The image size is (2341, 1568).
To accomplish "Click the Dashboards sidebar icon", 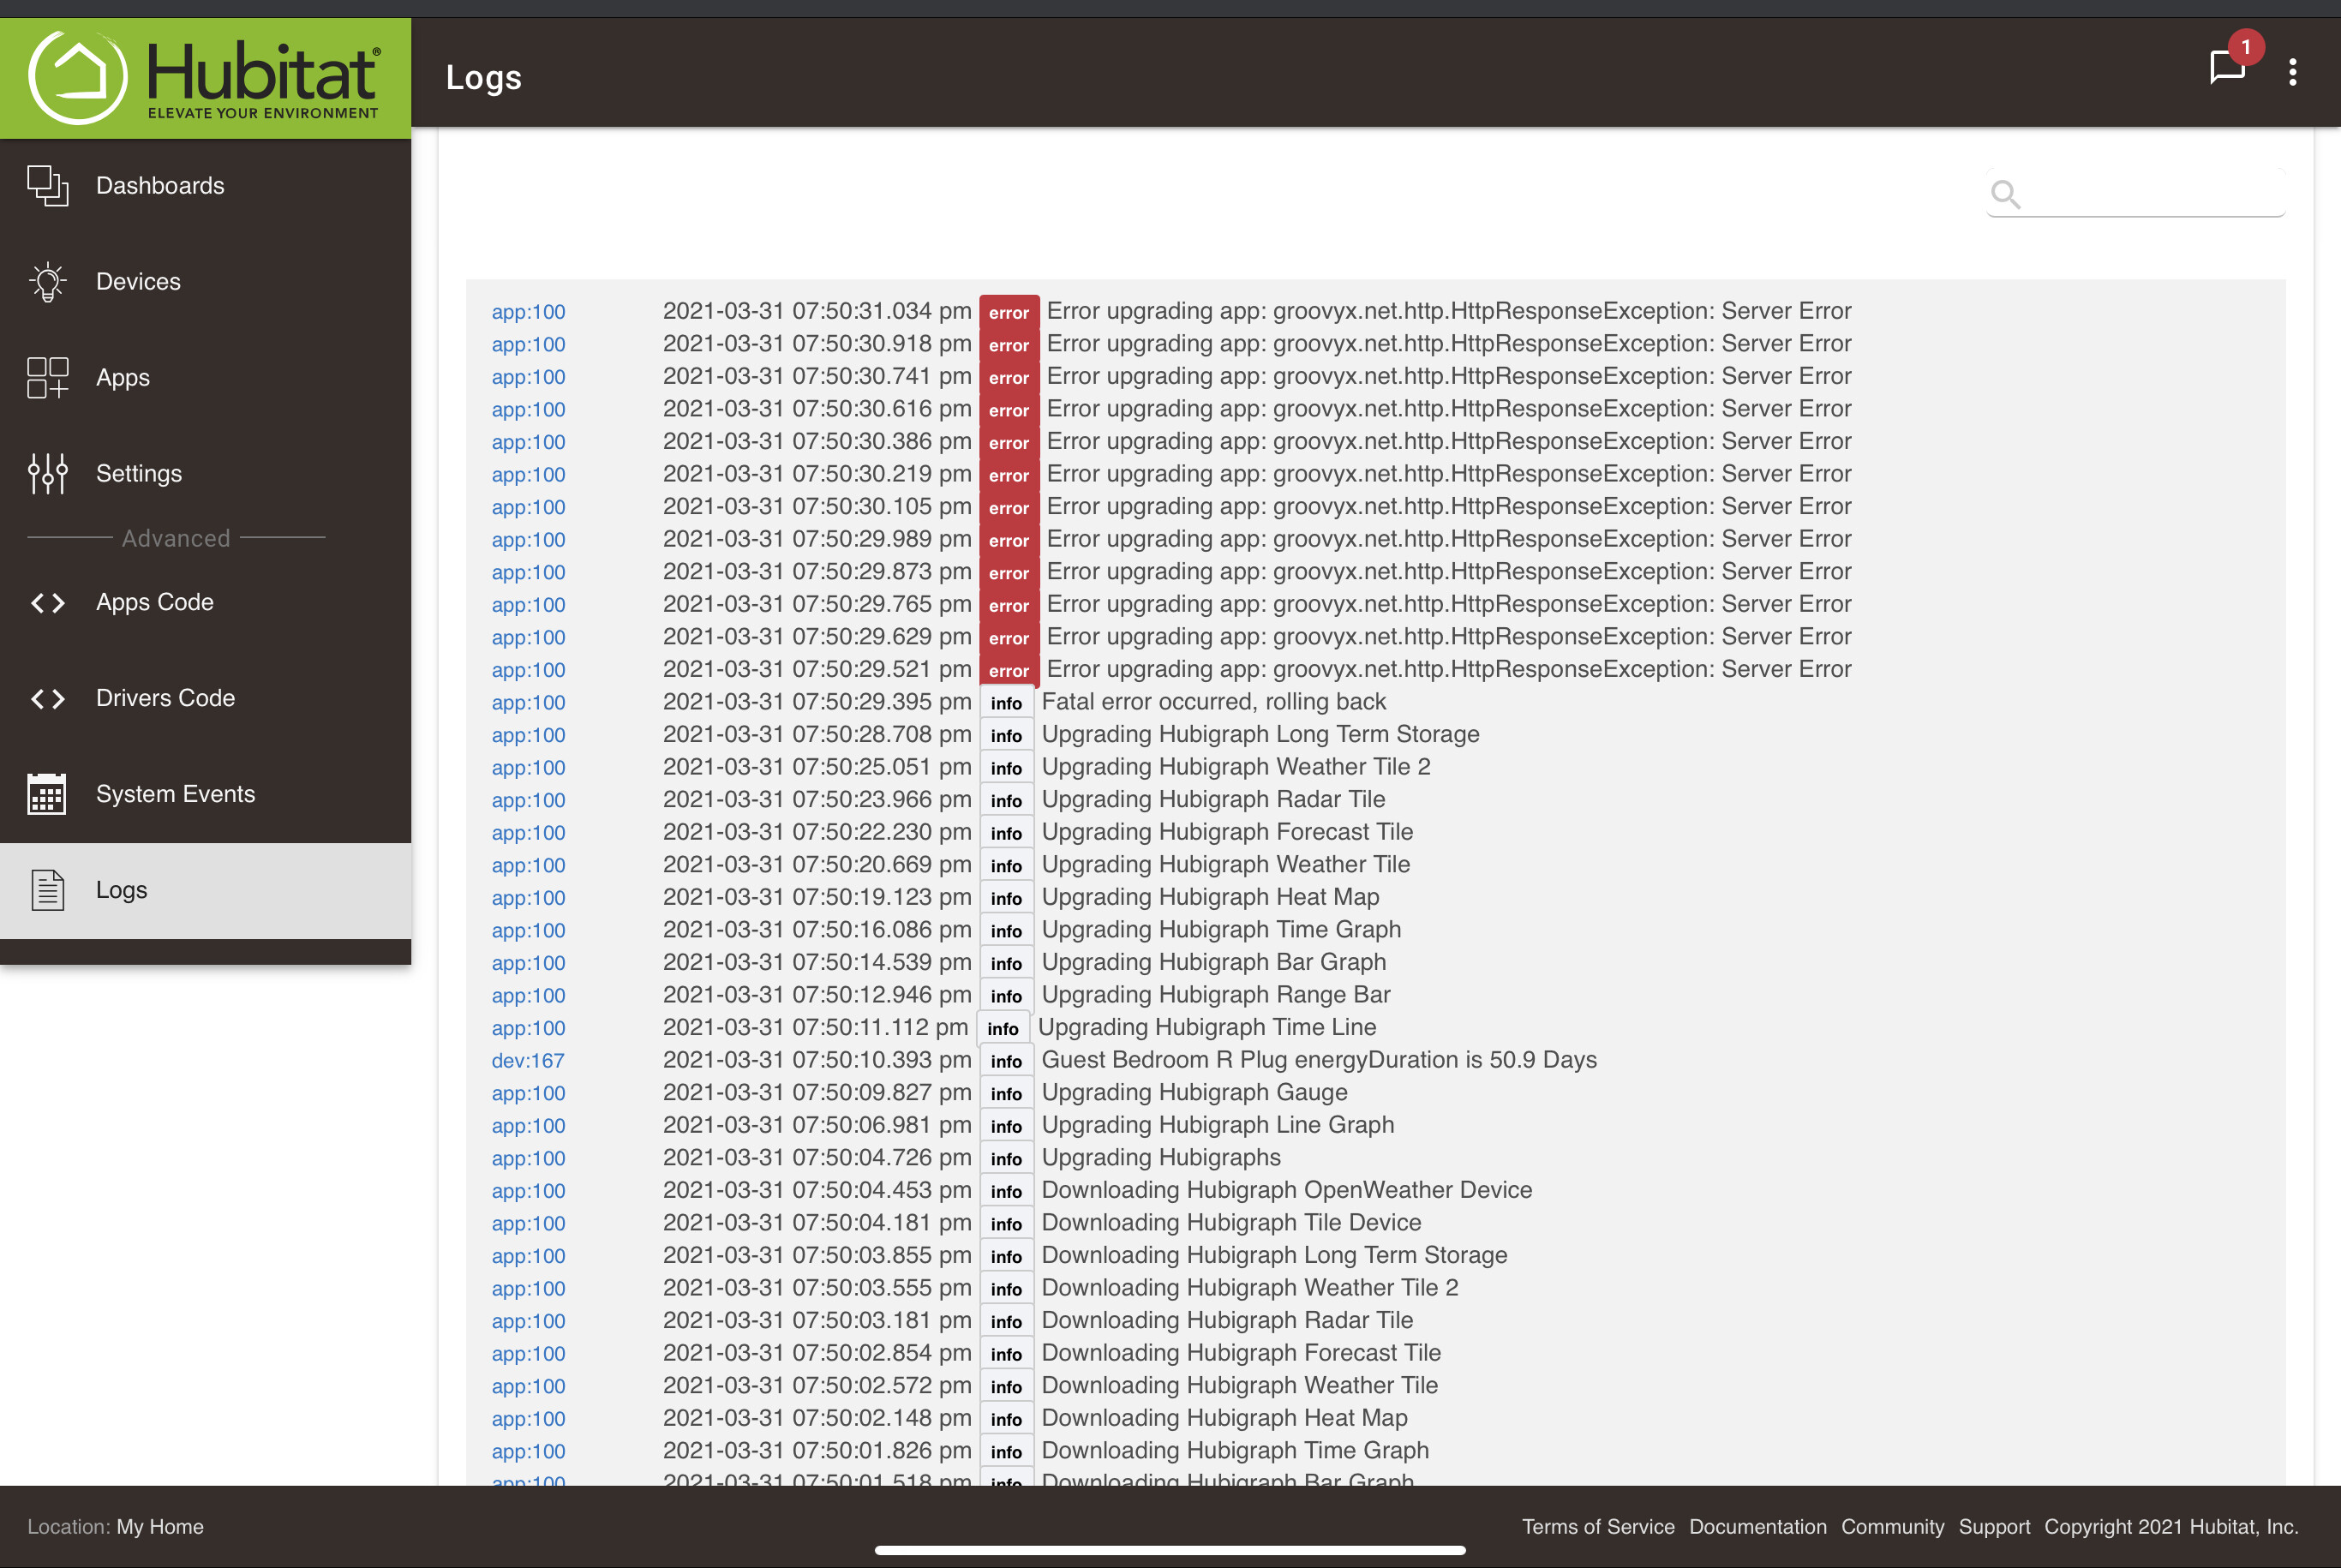I will pyautogui.click(x=47, y=186).
